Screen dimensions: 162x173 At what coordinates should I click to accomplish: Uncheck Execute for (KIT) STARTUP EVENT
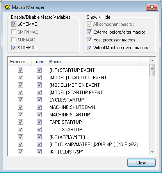20,70
